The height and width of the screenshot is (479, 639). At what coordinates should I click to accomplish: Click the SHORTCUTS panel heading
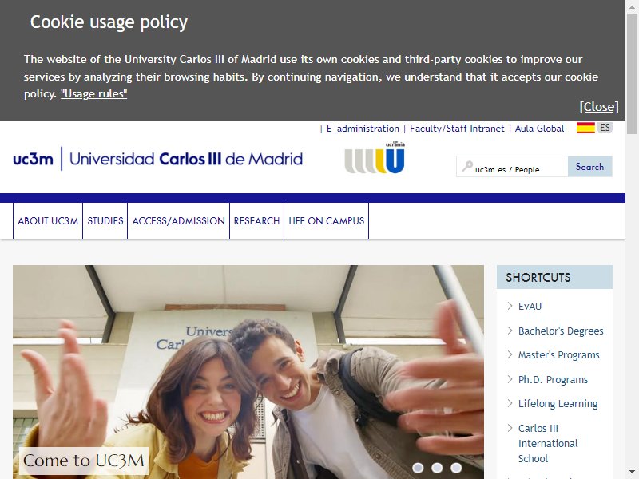pos(554,277)
